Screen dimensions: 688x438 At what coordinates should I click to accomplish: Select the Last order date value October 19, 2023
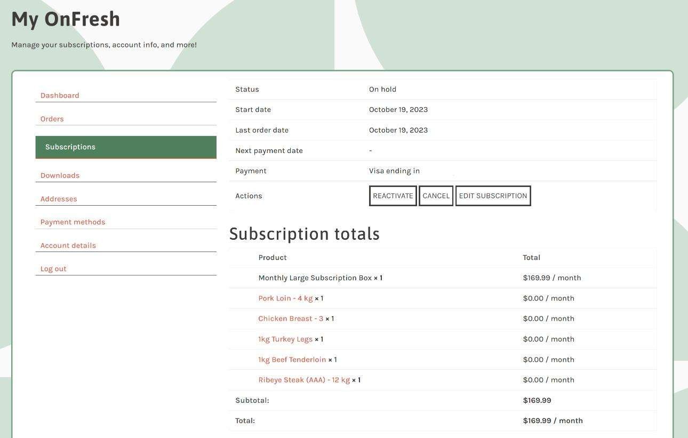pos(398,130)
